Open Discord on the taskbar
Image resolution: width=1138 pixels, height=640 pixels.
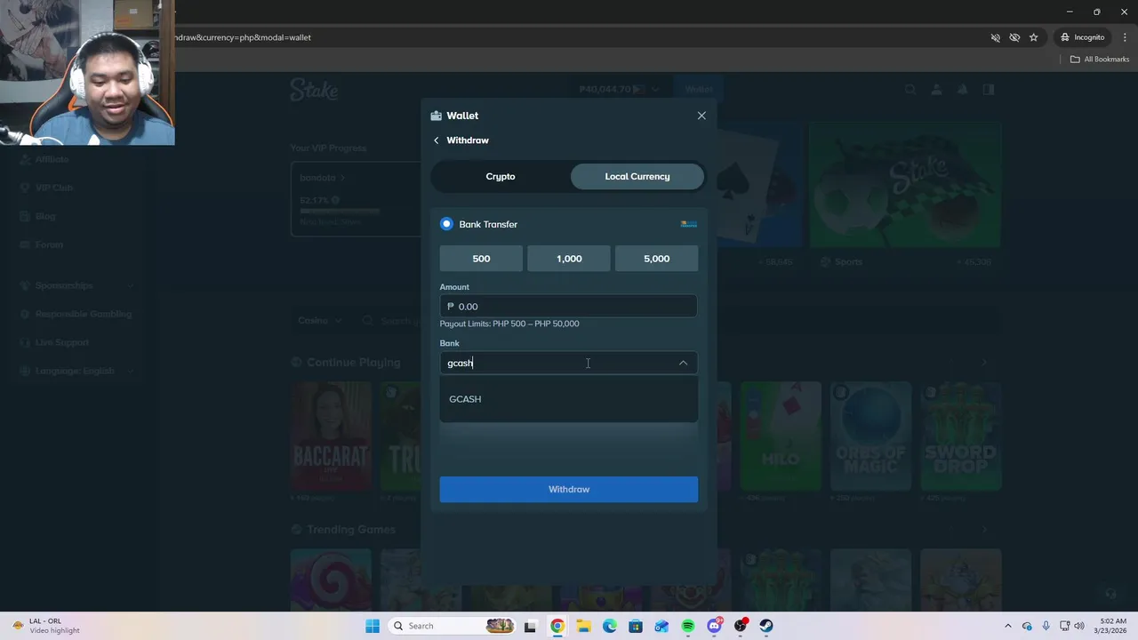(714, 626)
